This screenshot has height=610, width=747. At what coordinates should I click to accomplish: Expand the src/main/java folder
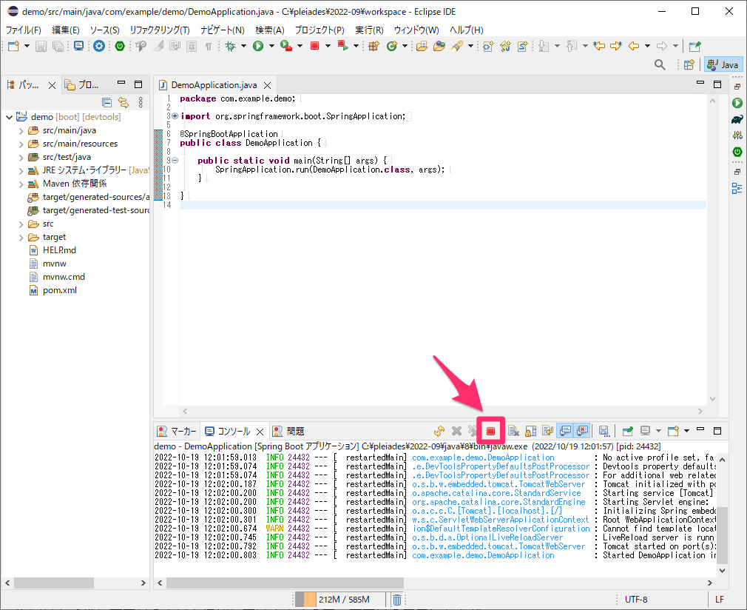21,131
